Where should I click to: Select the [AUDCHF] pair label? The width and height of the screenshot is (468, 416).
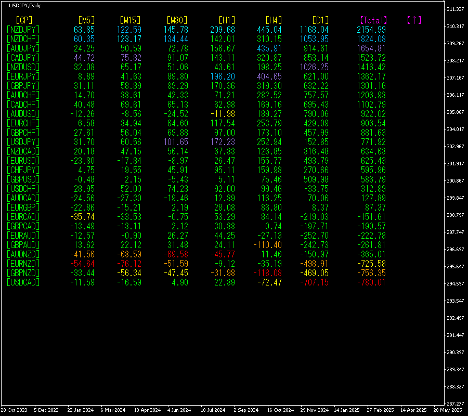[23, 95]
